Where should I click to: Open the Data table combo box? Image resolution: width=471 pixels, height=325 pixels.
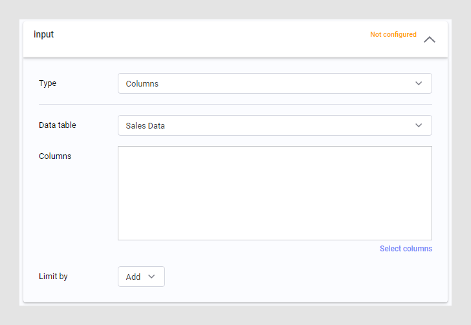pyautogui.click(x=274, y=125)
